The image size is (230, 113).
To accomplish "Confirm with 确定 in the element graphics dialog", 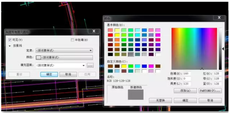I will (x=49, y=74).
